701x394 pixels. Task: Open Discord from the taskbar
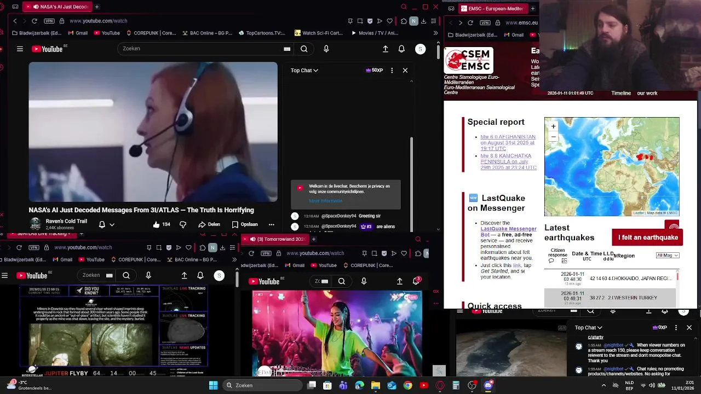tap(489, 385)
